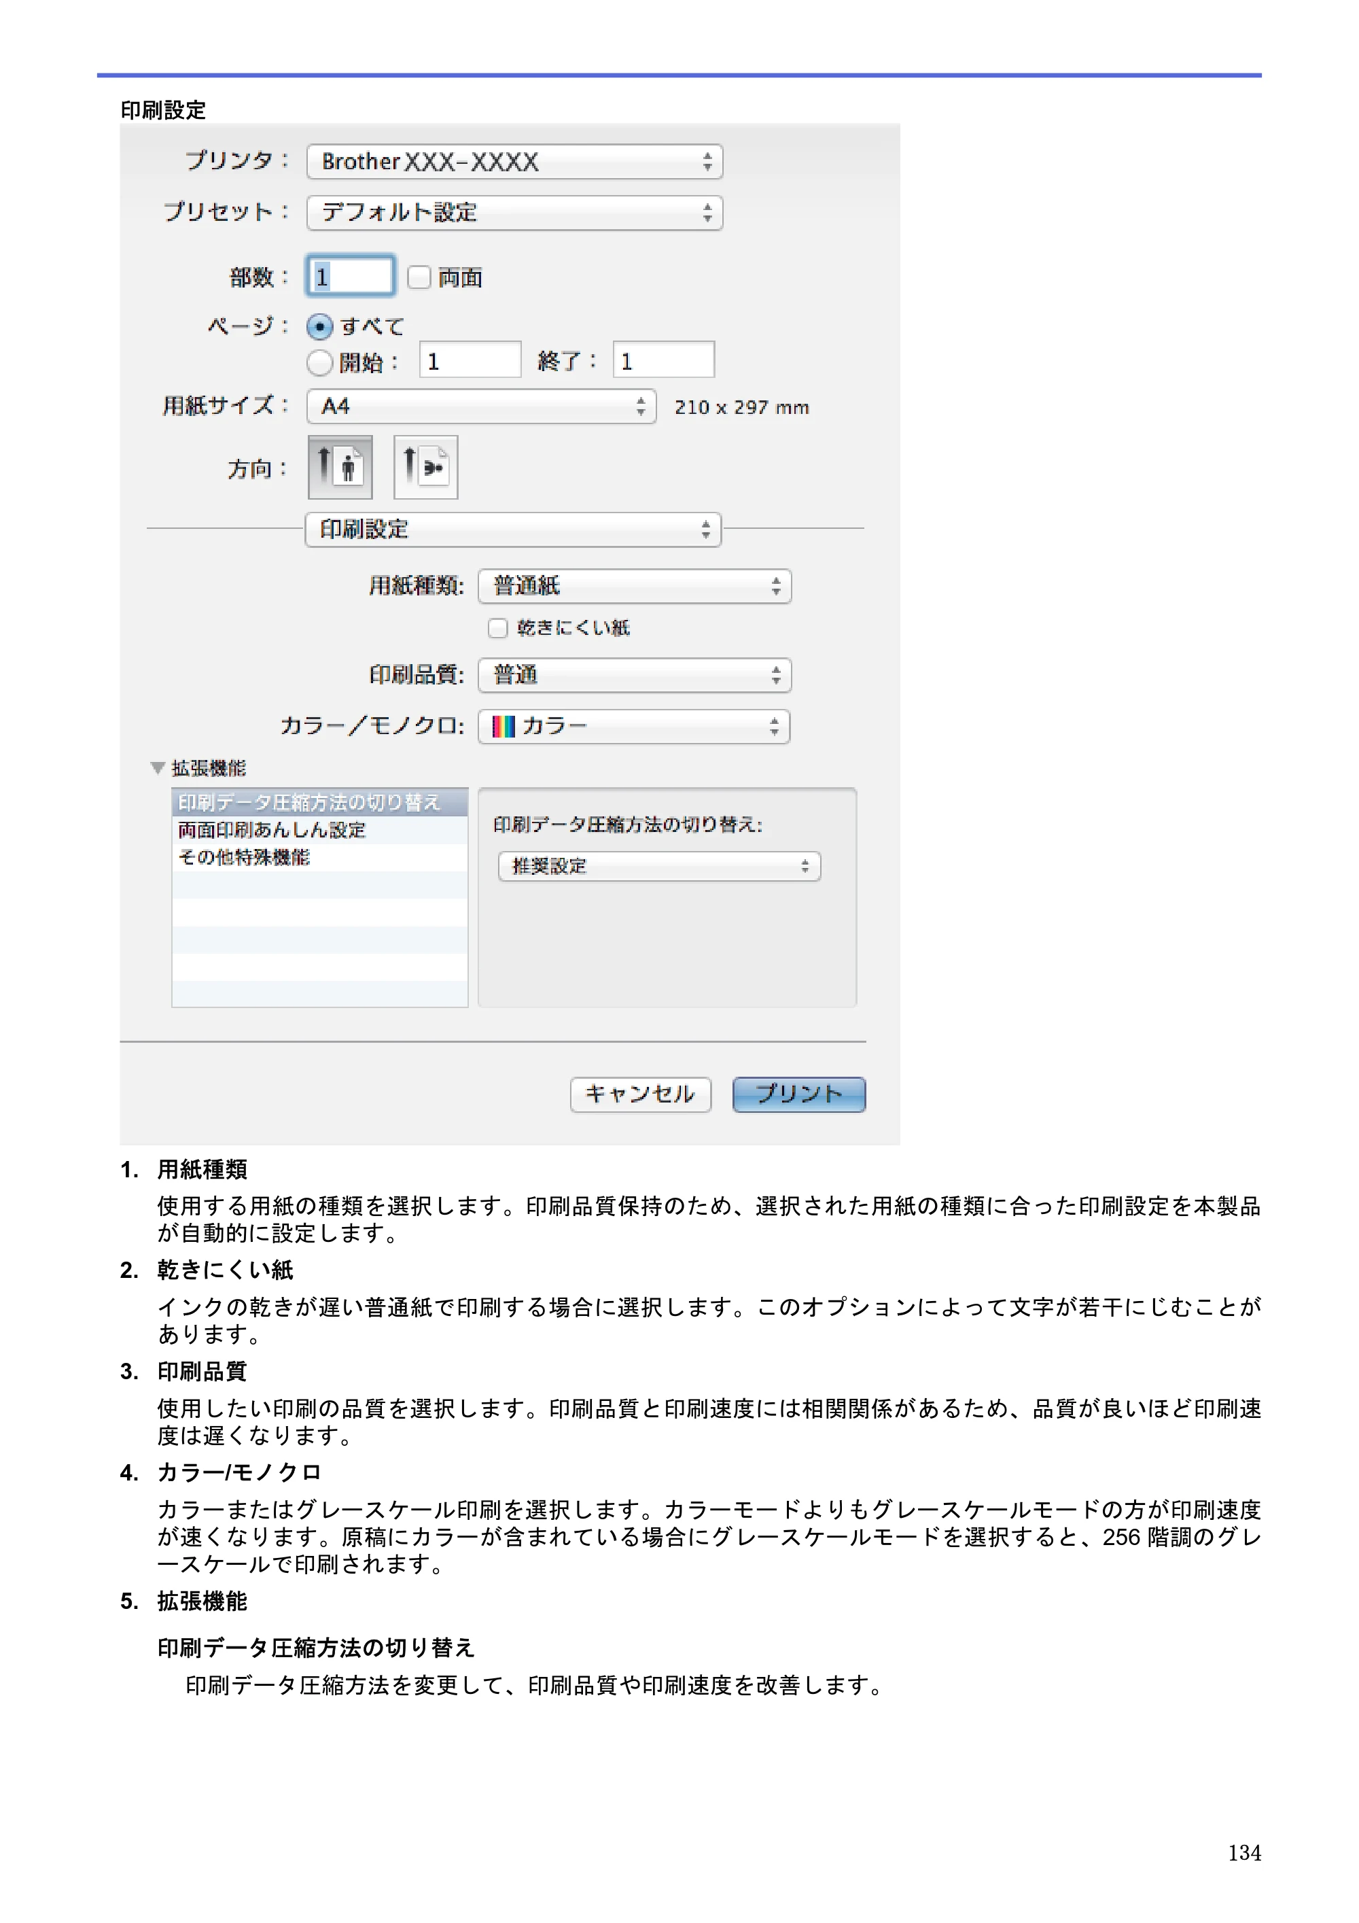Click the 1. 用紙種類 heading
Image resolution: width=1359 pixels, height=1923 pixels.
184,1169
